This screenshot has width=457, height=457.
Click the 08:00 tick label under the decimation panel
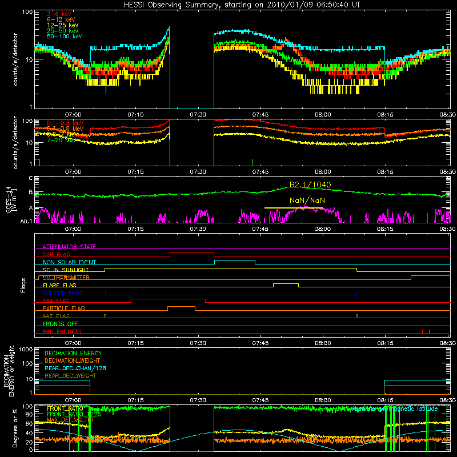[323, 400]
